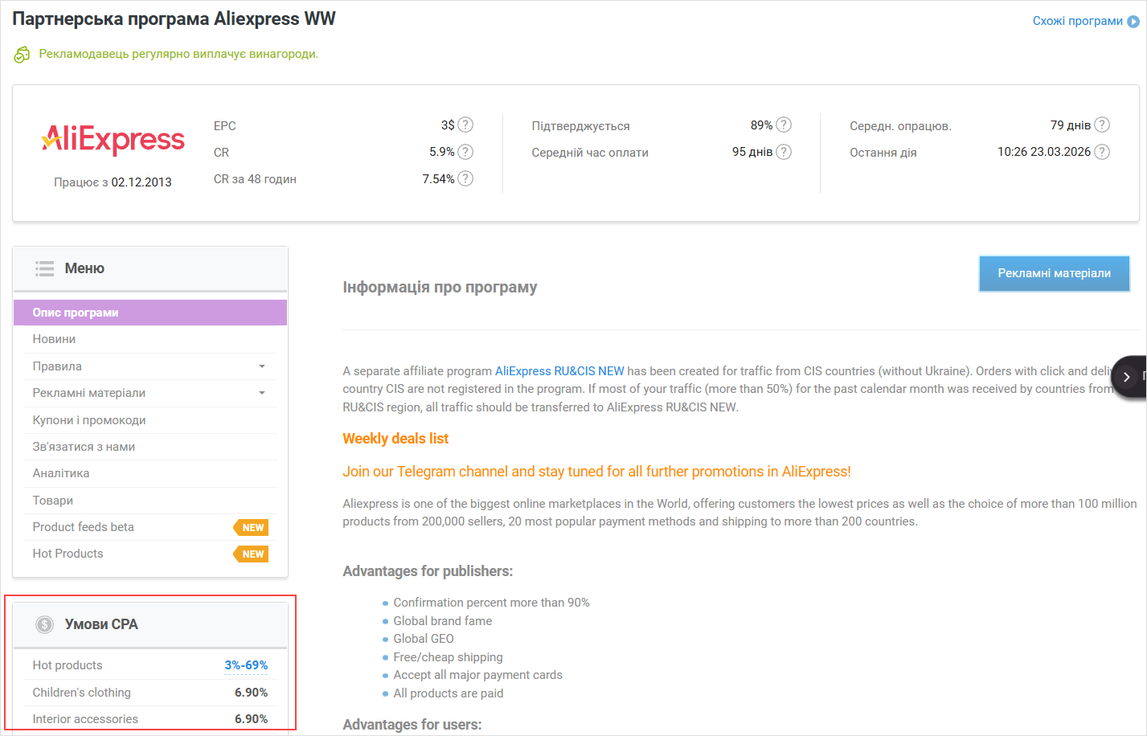The image size is (1147, 736).
Task: Click the help icon next to EPC value
Action: (465, 125)
